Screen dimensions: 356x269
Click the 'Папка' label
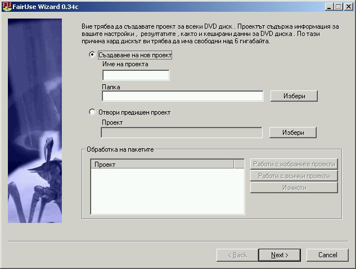click(111, 87)
